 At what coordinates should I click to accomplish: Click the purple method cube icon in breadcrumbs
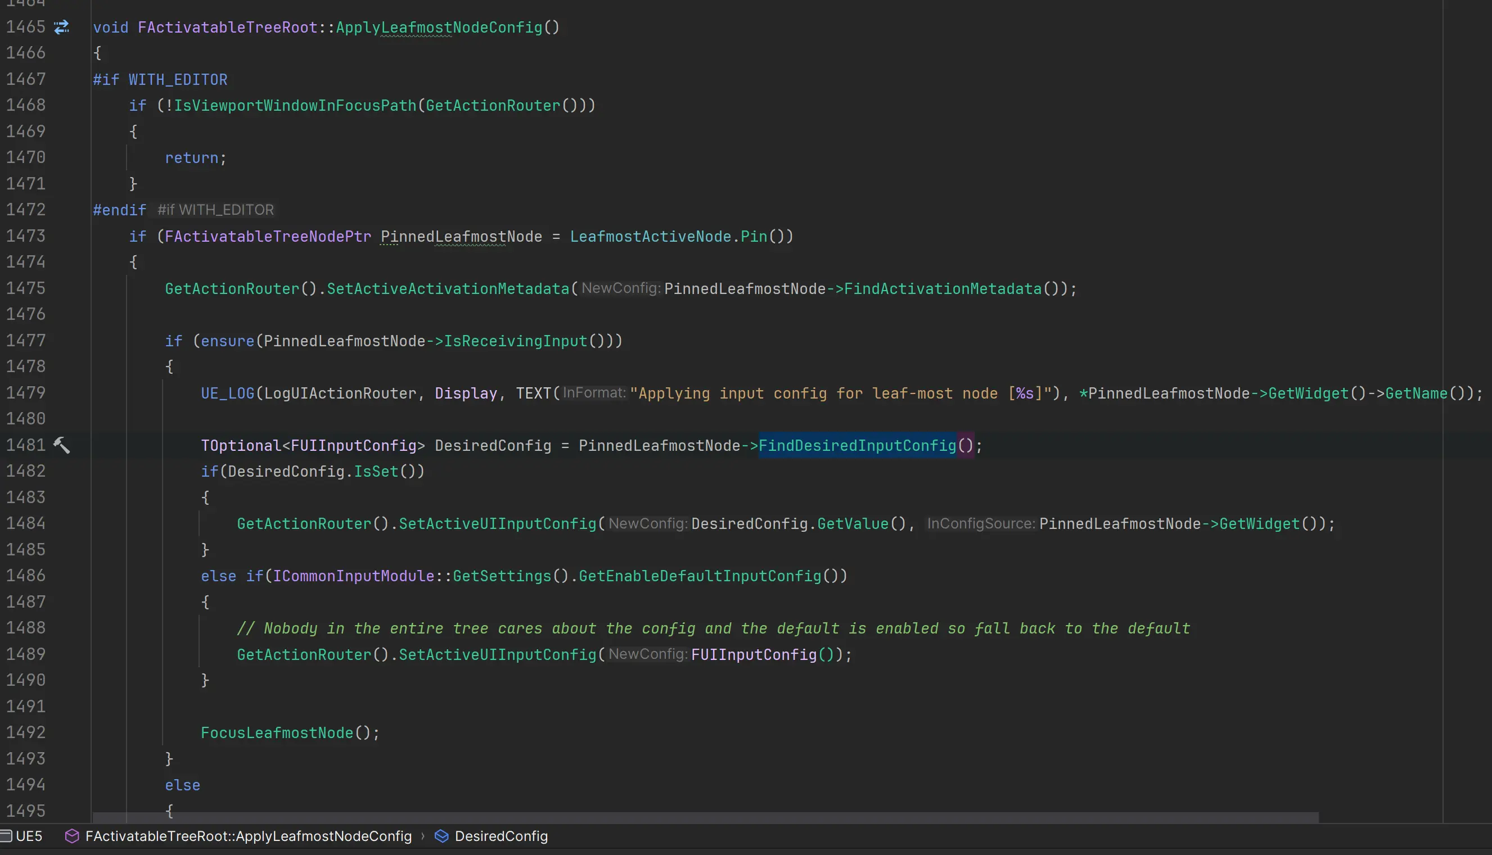[71, 836]
